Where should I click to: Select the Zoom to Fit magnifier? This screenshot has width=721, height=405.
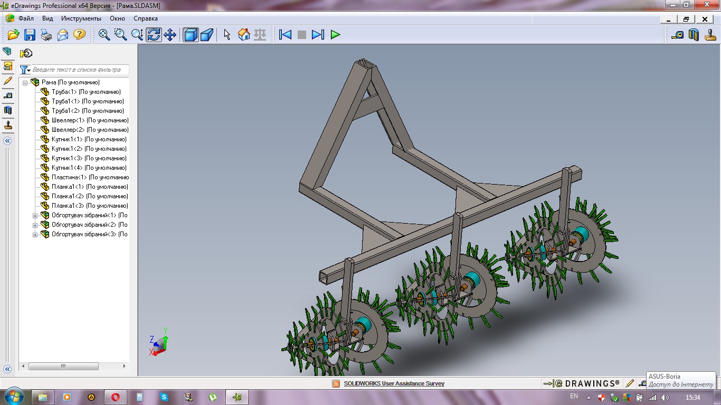(105, 35)
